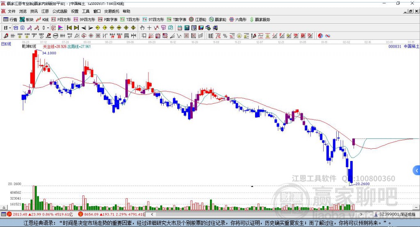Click the 34.1000 high price label
420x227 pixels.
[49, 53]
